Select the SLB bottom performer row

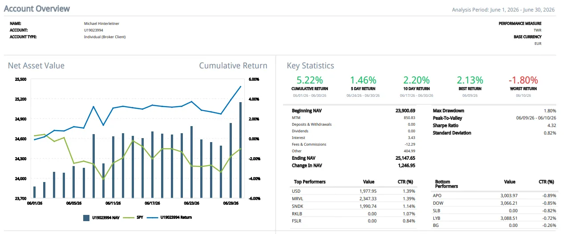pos(494,210)
